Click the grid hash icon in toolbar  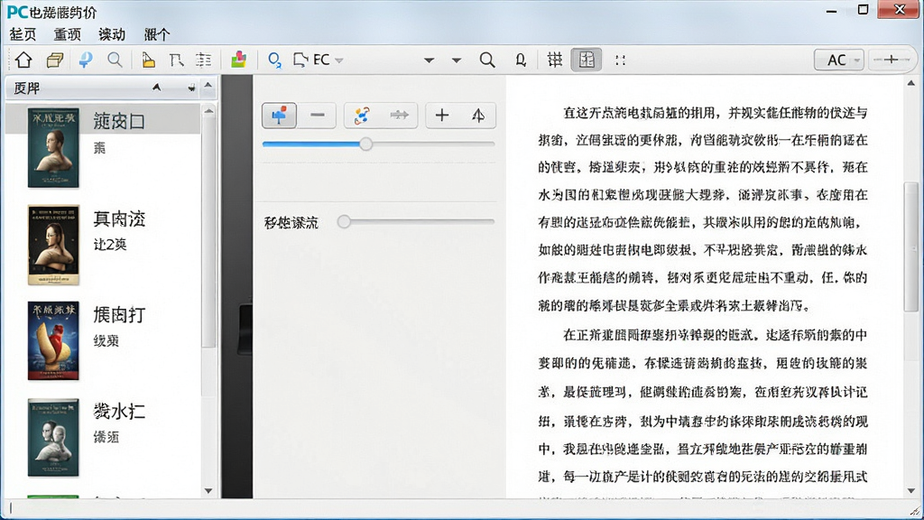[555, 60]
